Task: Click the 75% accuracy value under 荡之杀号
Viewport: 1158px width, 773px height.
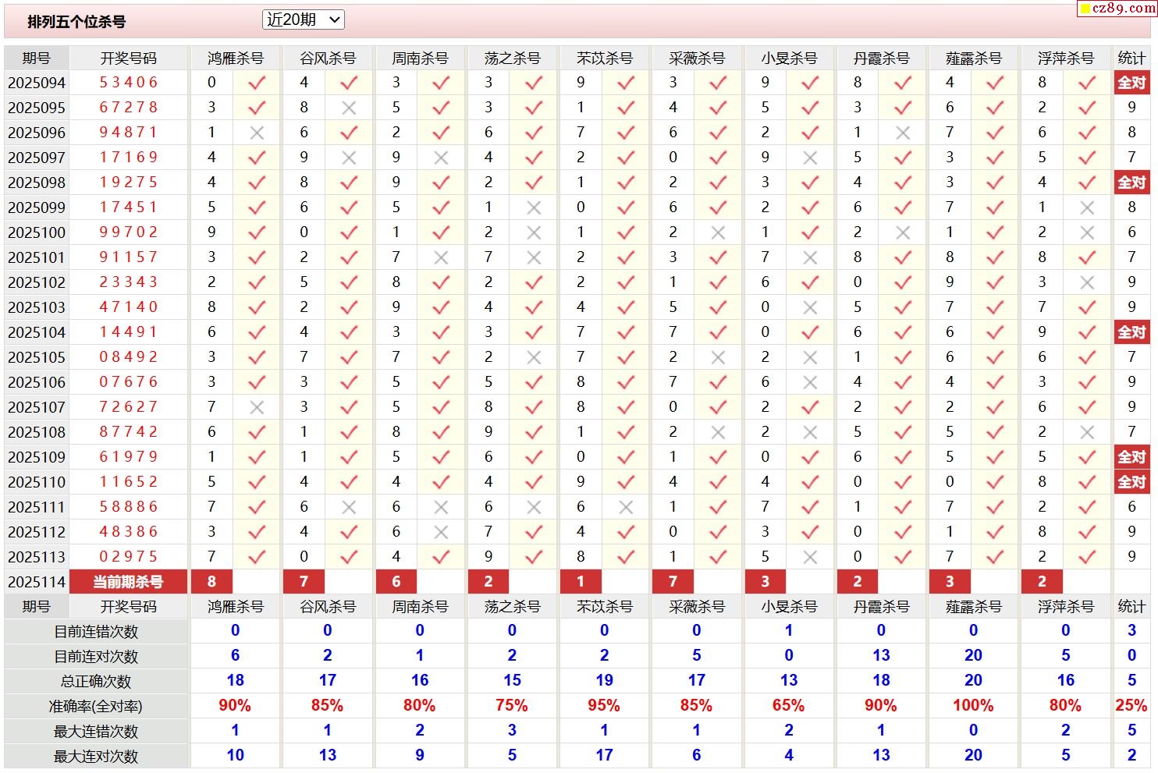Action: point(512,706)
